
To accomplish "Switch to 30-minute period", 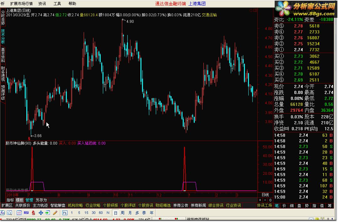I will (93, 213).
